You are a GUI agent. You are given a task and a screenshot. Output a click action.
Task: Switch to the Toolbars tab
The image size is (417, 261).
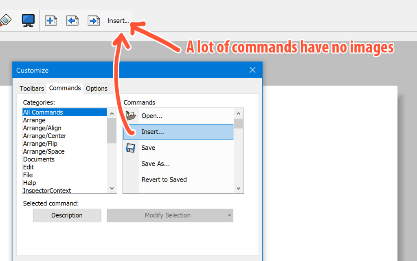click(32, 88)
